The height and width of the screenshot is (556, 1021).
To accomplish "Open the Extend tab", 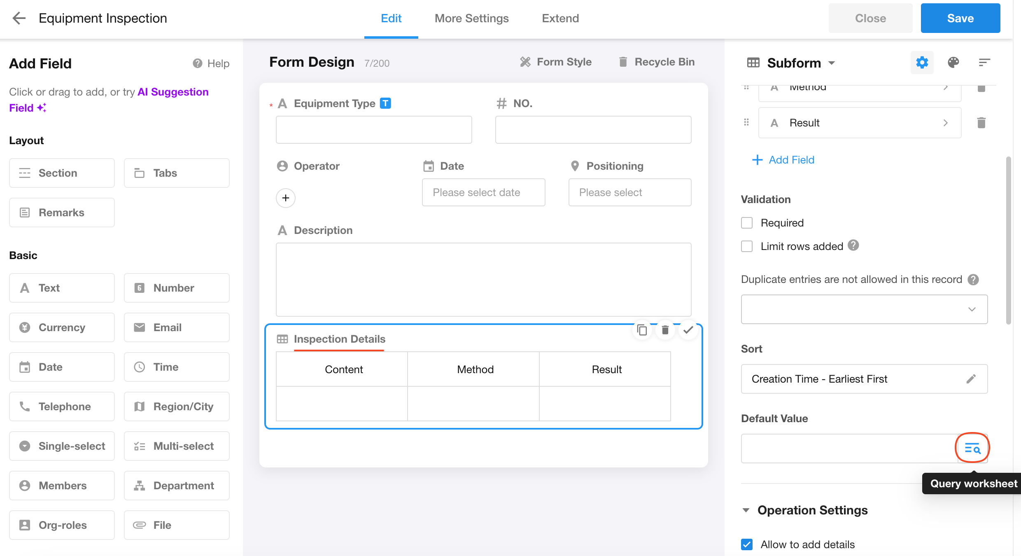I will pyautogui.click(x=560, y=18).
